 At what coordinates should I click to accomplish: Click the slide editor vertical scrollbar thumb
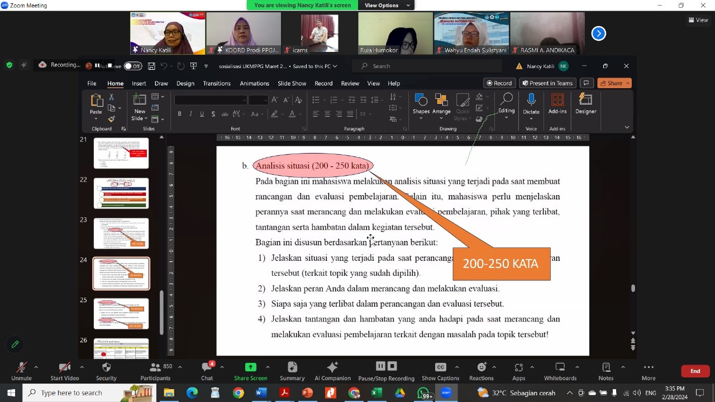[633, 288]
